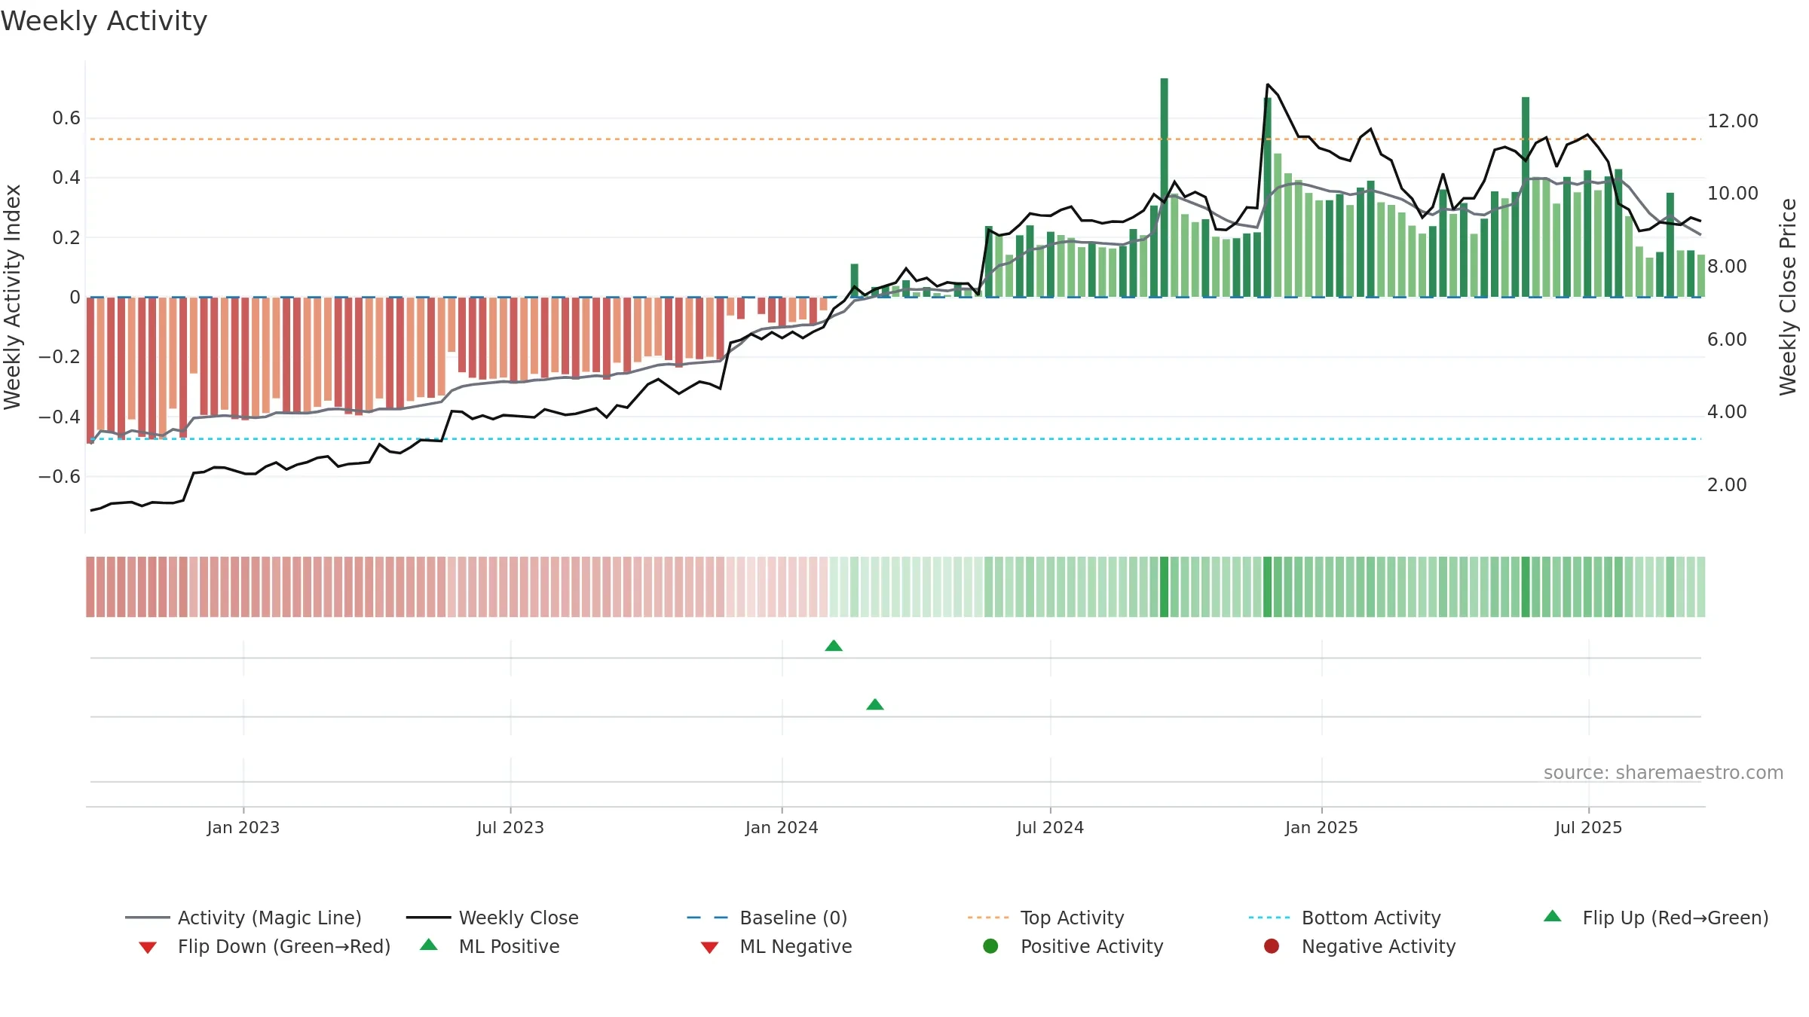1809x1017 pixels.
Task: Click the −0.6 activity index tick
Action: (59, 477)
